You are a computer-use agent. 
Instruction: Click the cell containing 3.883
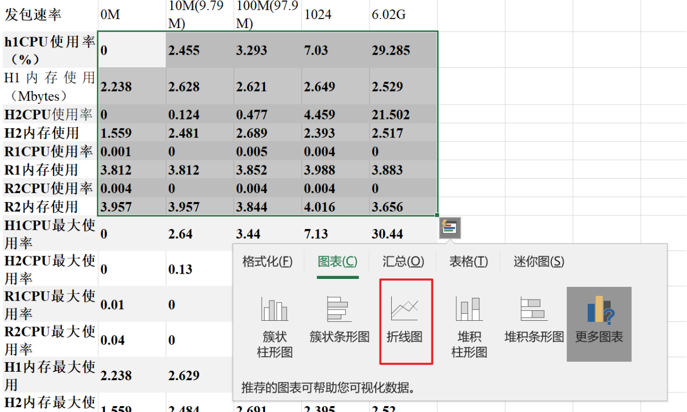403,170
